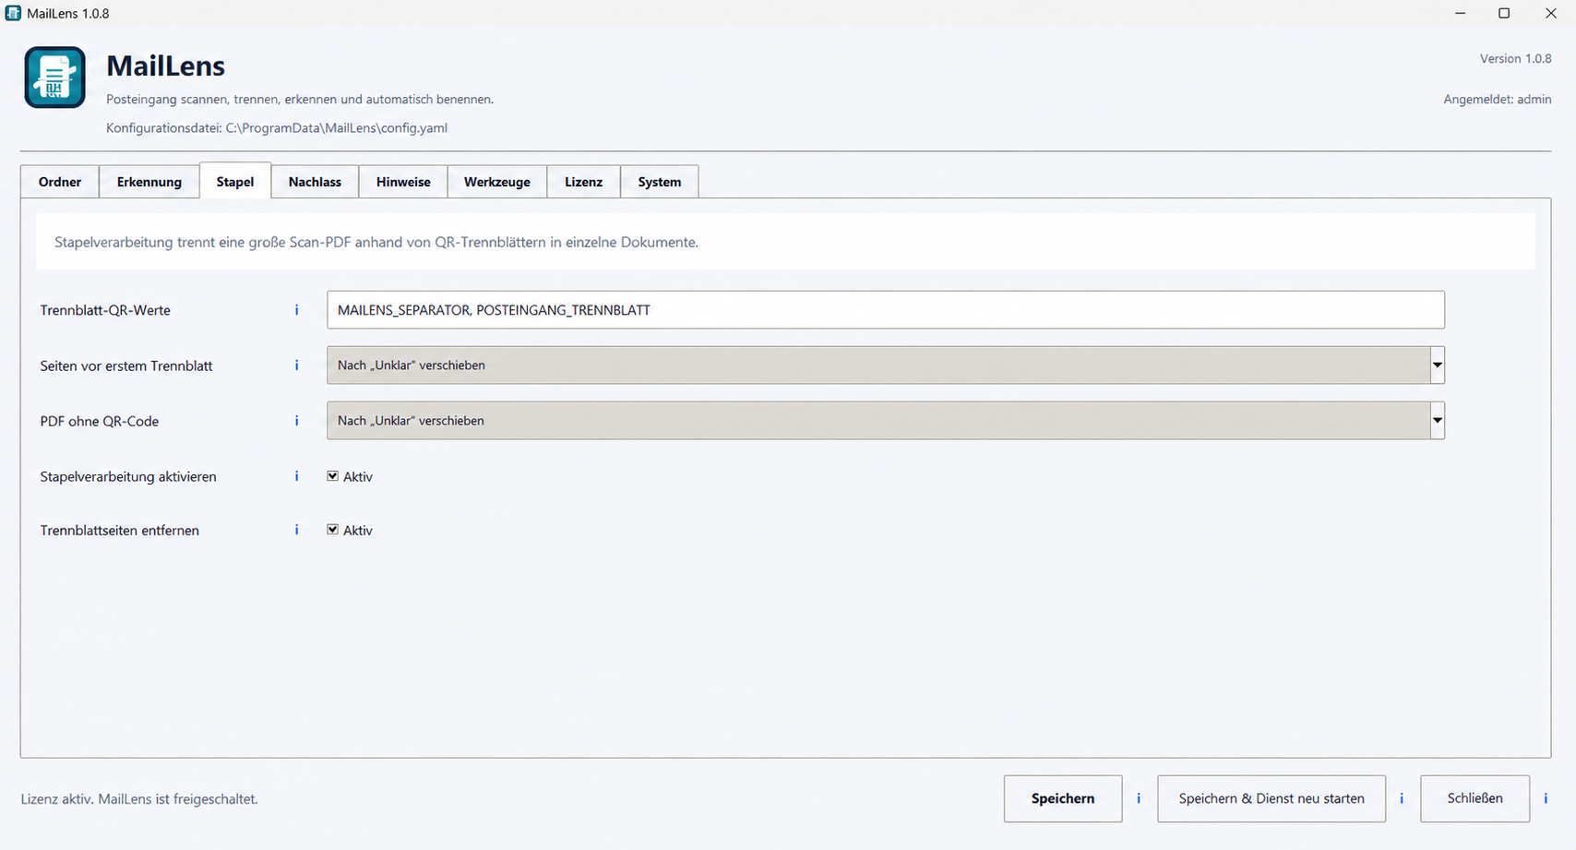
Task: Switch to the Werkzeuge tab
Action: click(x=497, y=182)
